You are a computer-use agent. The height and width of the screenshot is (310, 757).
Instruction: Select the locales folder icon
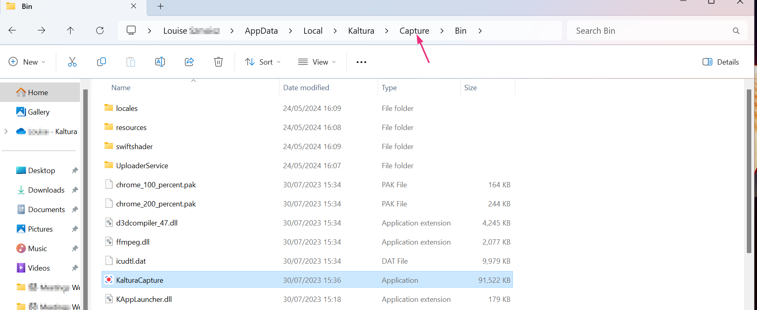[x=109, y=108]
